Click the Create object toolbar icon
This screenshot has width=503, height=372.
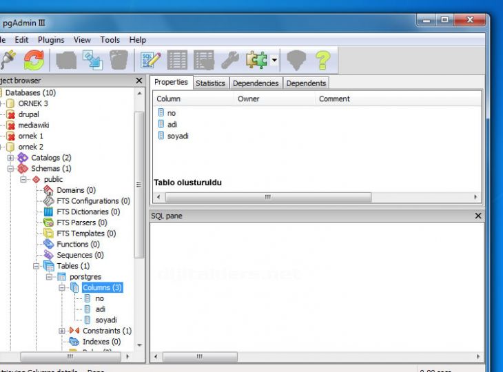click(93, 60)
